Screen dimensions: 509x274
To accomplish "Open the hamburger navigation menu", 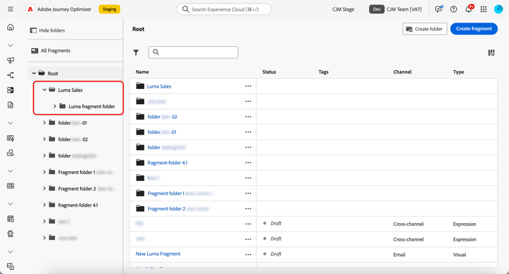I will [10, 9].
